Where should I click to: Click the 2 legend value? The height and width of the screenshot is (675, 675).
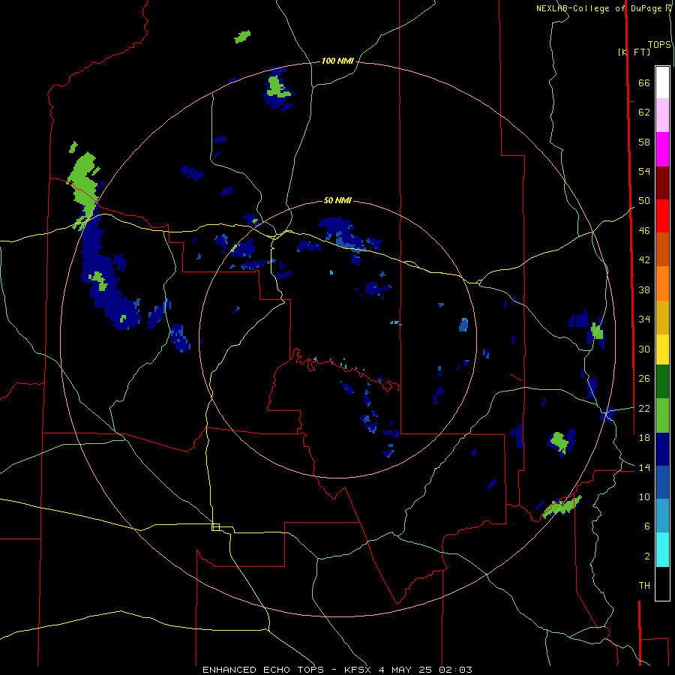click(x=646, y=556)
